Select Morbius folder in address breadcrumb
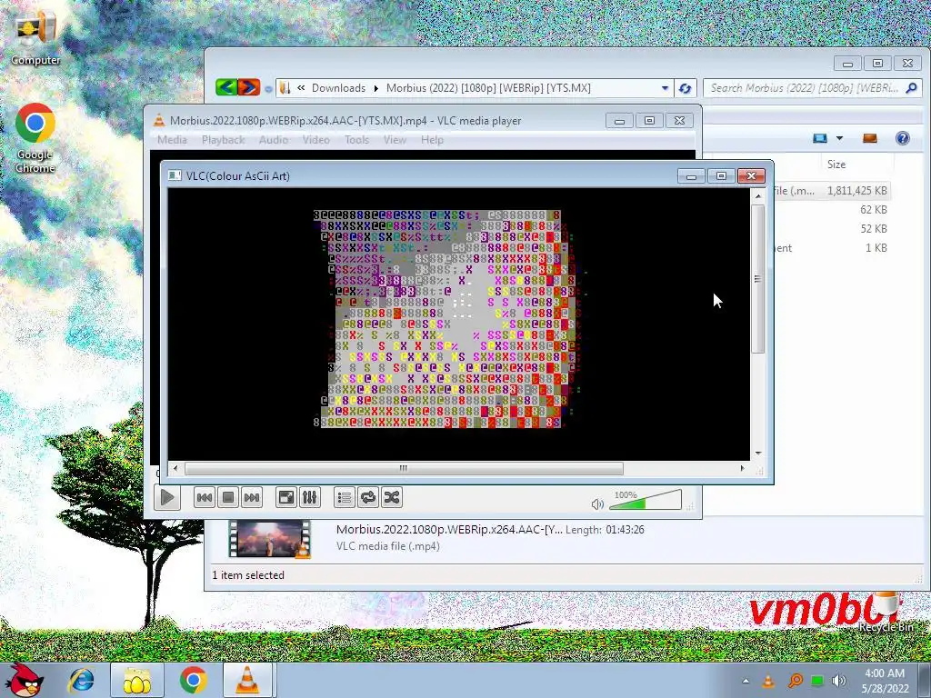The image size is (931, 698). click(x=488, y=88)
